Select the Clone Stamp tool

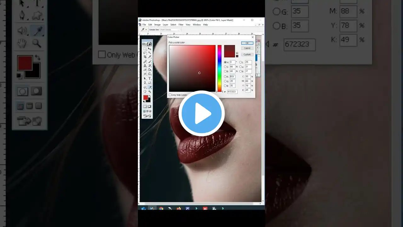point(145,66)
